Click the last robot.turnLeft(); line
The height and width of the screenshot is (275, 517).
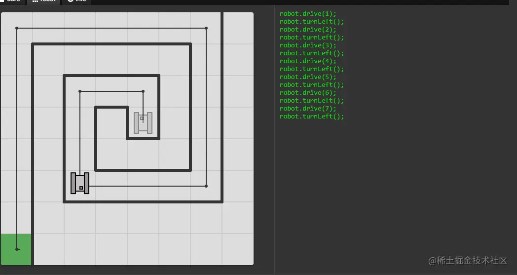(312, 117)
